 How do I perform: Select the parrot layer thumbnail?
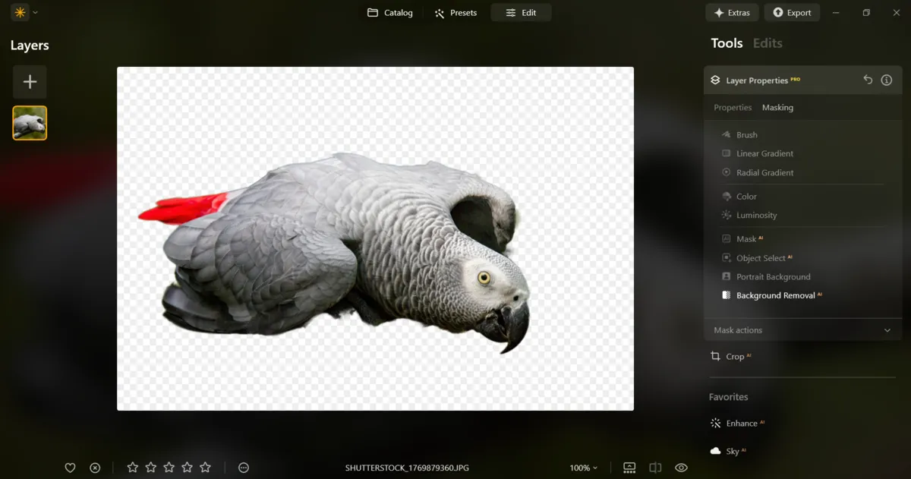(x=30, y=123)
